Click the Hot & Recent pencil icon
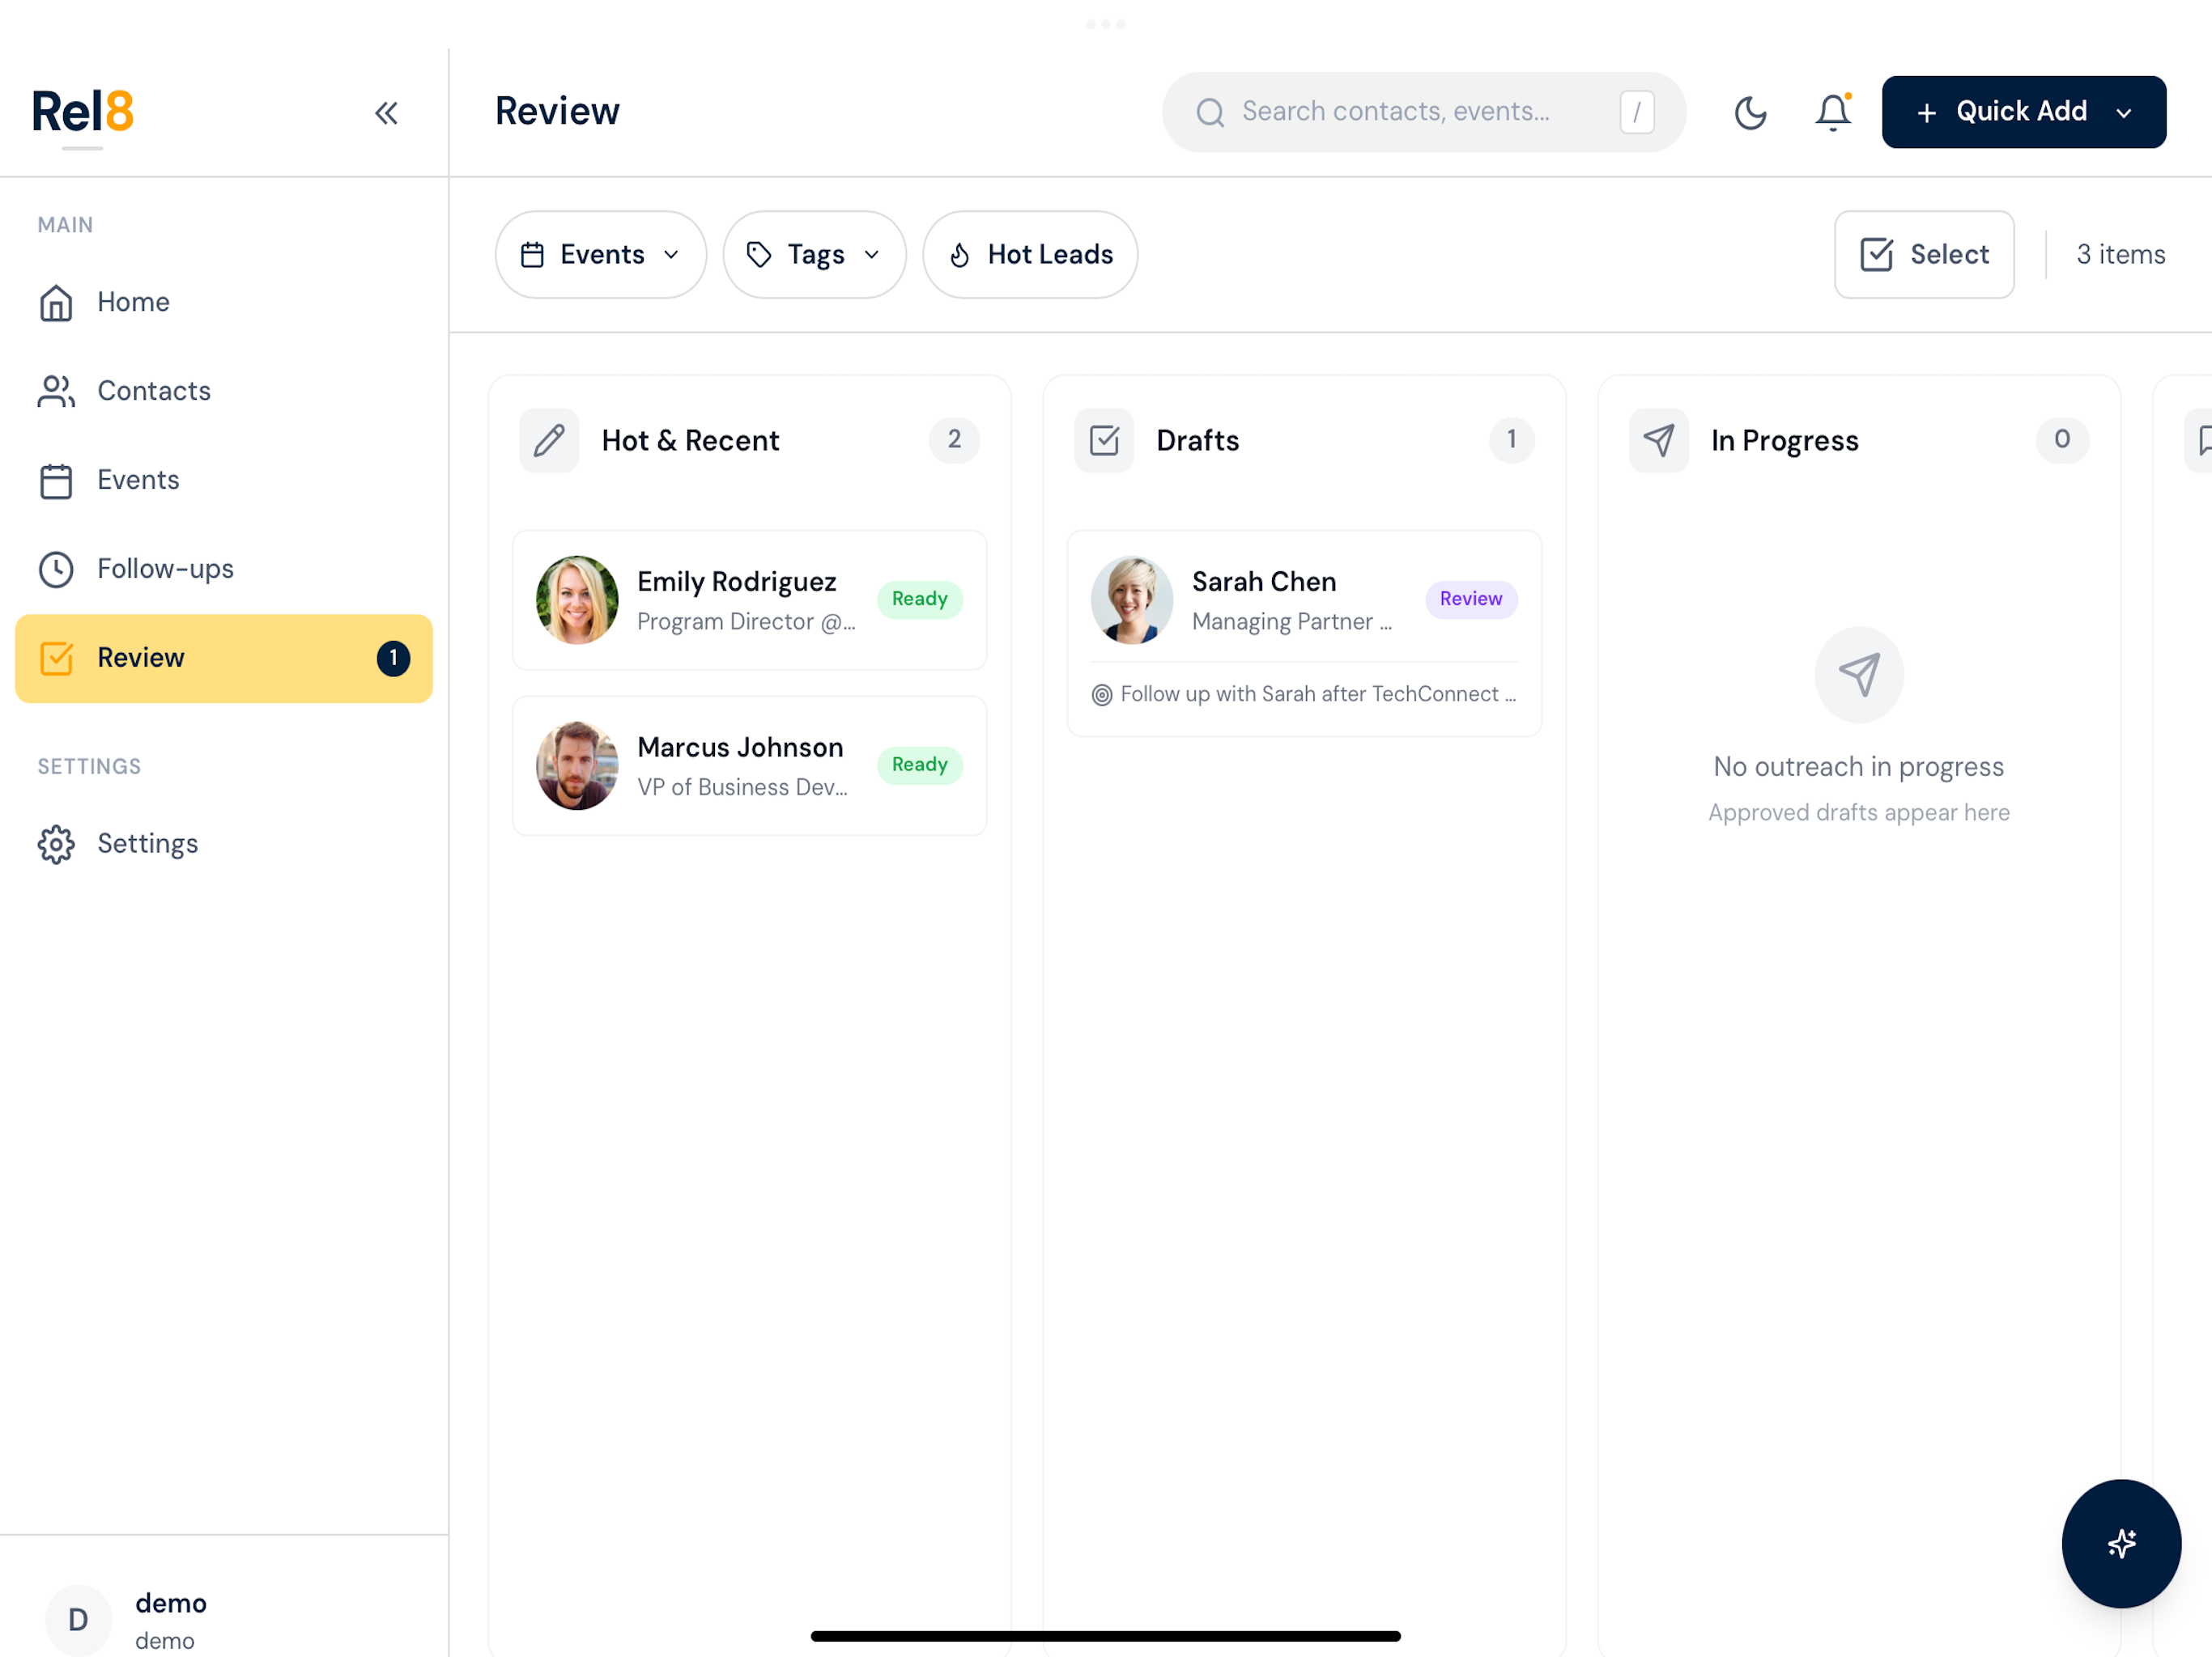Image resolution: width=2212 pixels, height=1657 pixels. [549, 439]
